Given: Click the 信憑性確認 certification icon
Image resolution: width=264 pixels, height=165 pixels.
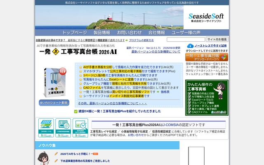Looking at the screenshot, I should (80, 128).
